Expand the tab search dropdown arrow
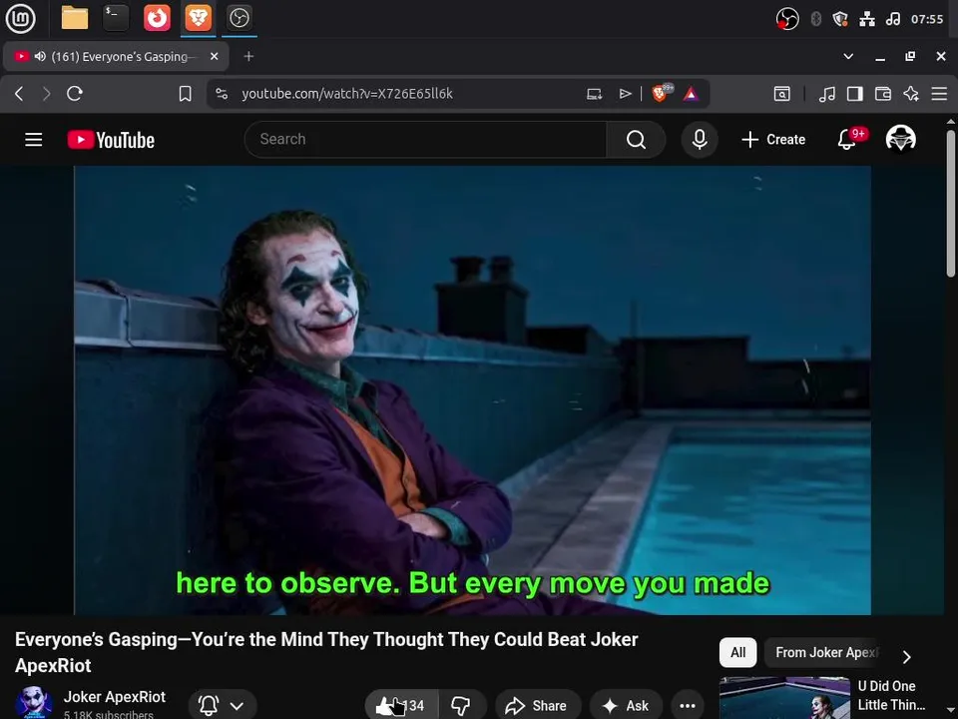Image resolution: width=958 pixels, height=719 pixels. pos(848,56)
